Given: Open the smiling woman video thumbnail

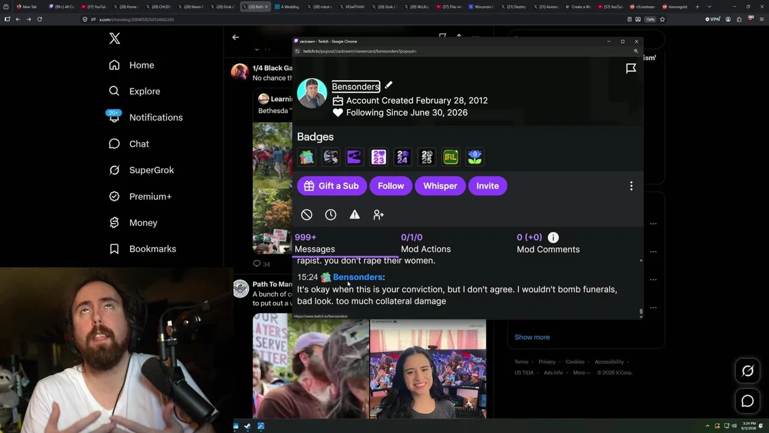Looking at the screenshot, I should pyautogui.click(x=428, y=369).
